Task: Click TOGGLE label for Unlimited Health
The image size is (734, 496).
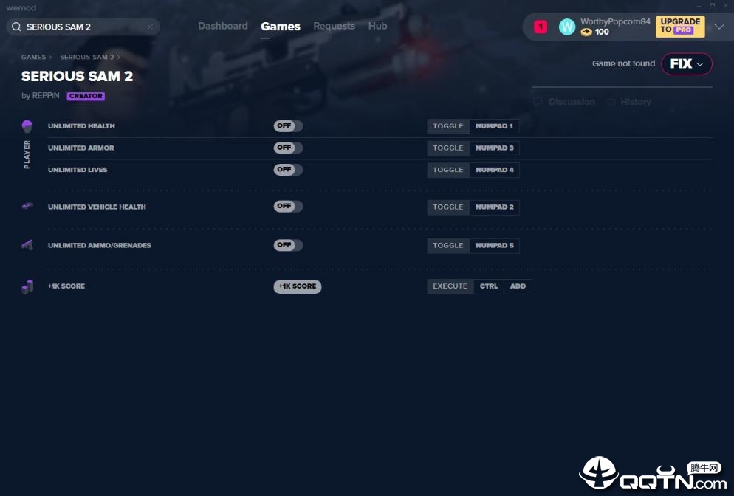Action: tap(448, 126)
